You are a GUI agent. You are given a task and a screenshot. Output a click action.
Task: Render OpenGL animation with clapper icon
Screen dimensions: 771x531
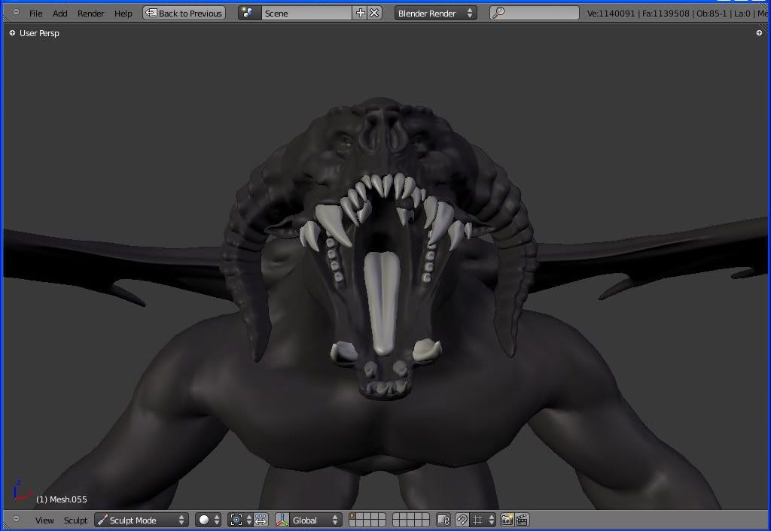522,520
